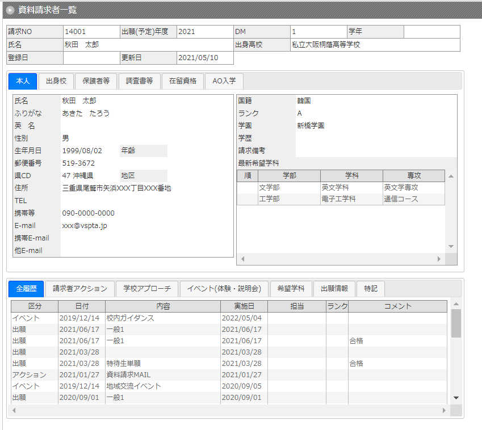
Task: Click the ふりがな value あきた たろう
Action: pos(86,113)
